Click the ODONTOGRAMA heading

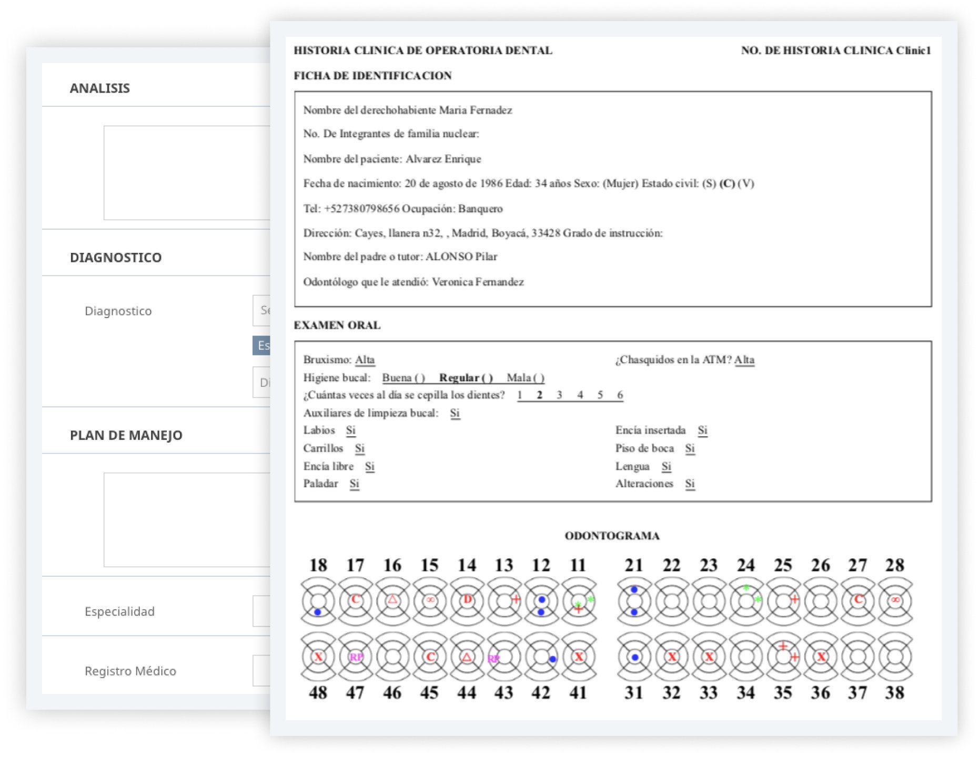(x=612, y=536)
